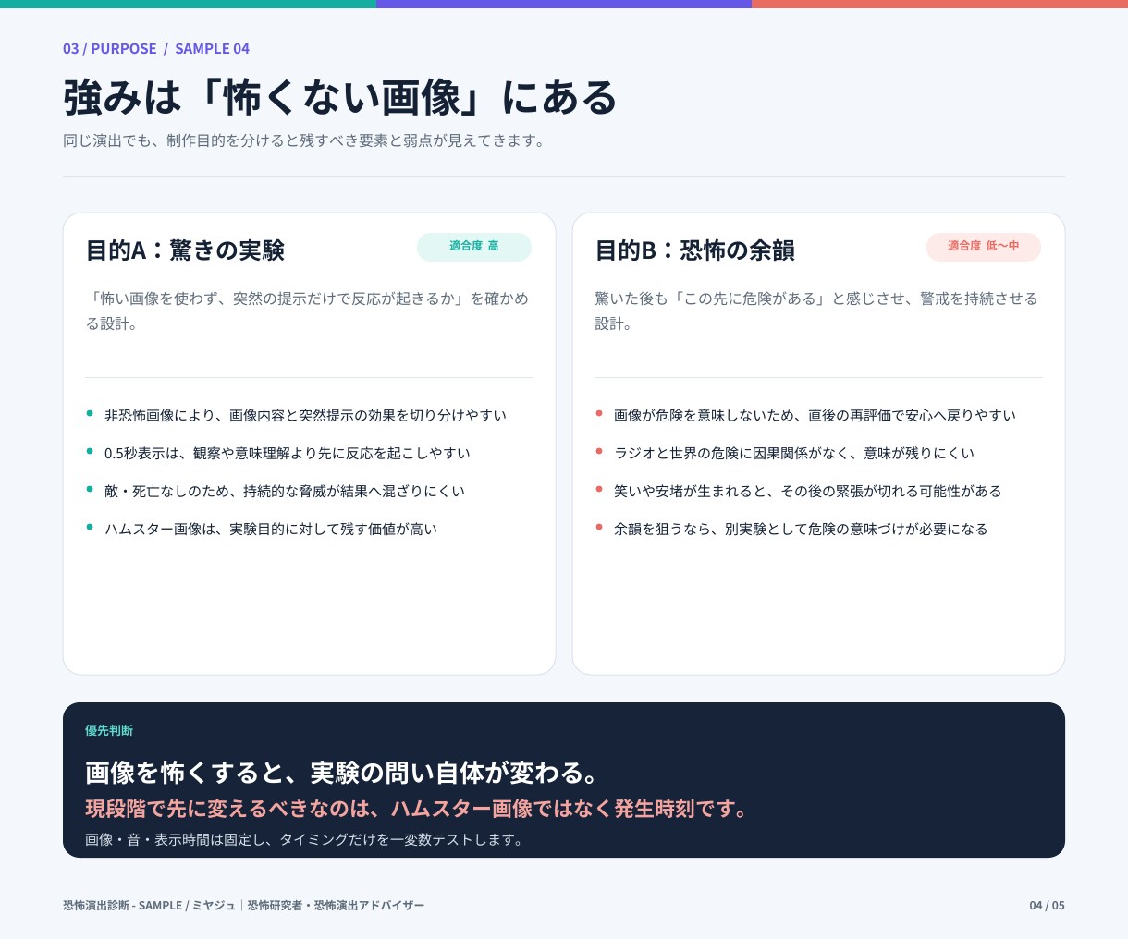Click the card title 目的B：恐怖の余韻

(695, 250)
